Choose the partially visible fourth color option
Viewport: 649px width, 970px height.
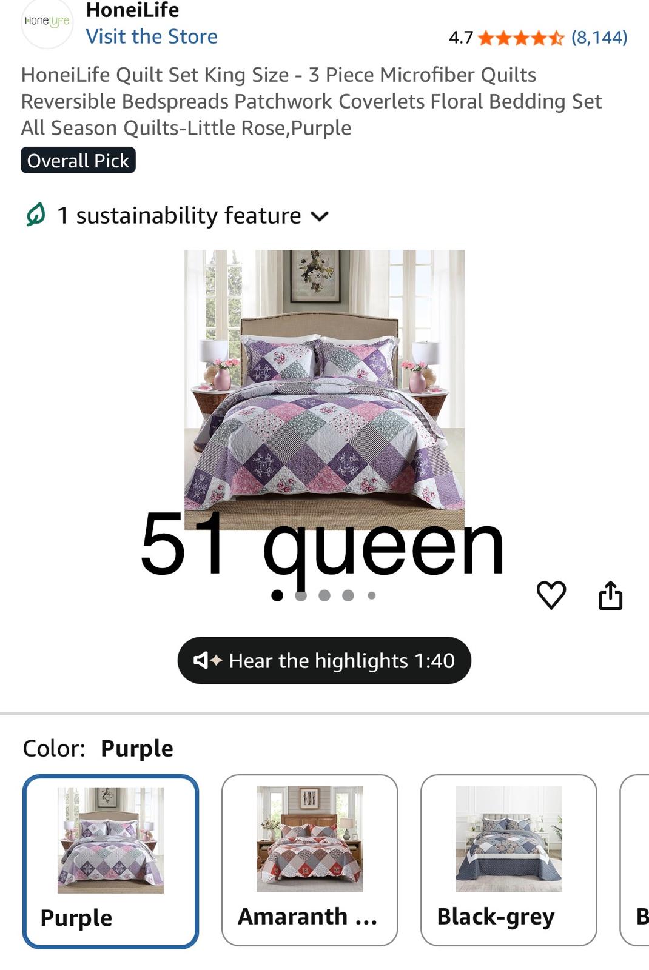[x=635, y=860]
